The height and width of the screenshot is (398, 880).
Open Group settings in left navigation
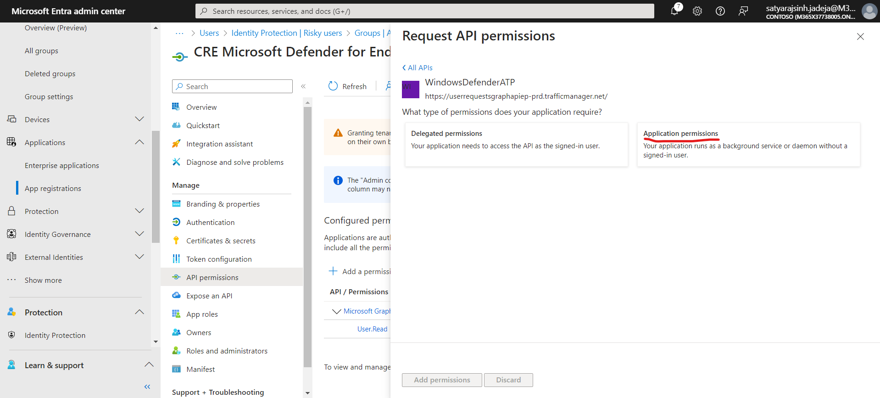click(x=49, y=96)
